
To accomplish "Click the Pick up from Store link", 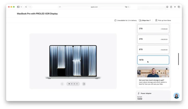I will pyautogui.click(x=164, y=21).
